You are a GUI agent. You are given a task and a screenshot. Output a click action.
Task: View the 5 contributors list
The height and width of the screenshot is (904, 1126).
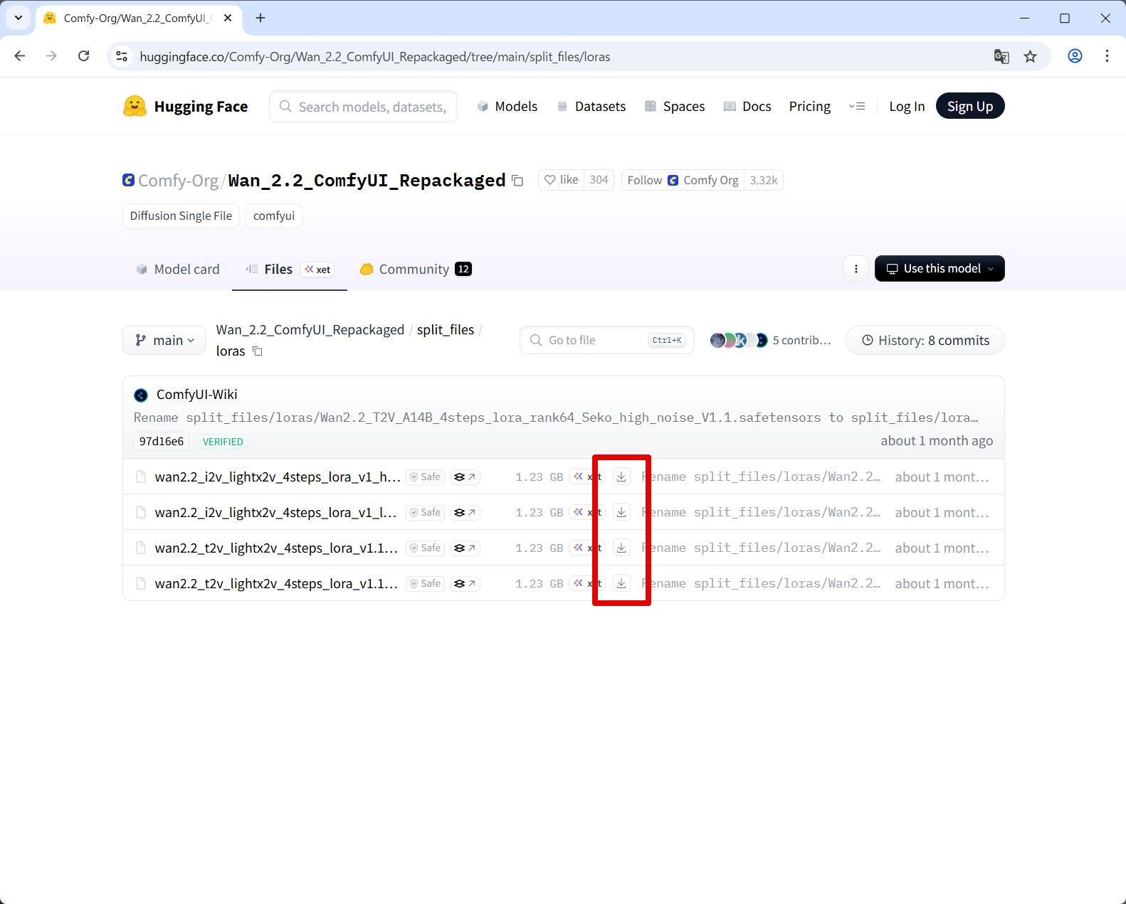pyautogui.click(x=771, y=340)
